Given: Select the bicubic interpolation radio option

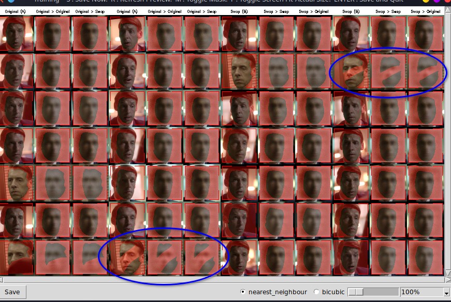Looking at the screenshot, I should 316,292.
